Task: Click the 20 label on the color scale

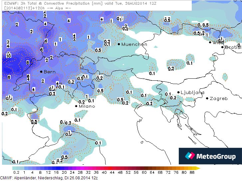Action: 64,172
